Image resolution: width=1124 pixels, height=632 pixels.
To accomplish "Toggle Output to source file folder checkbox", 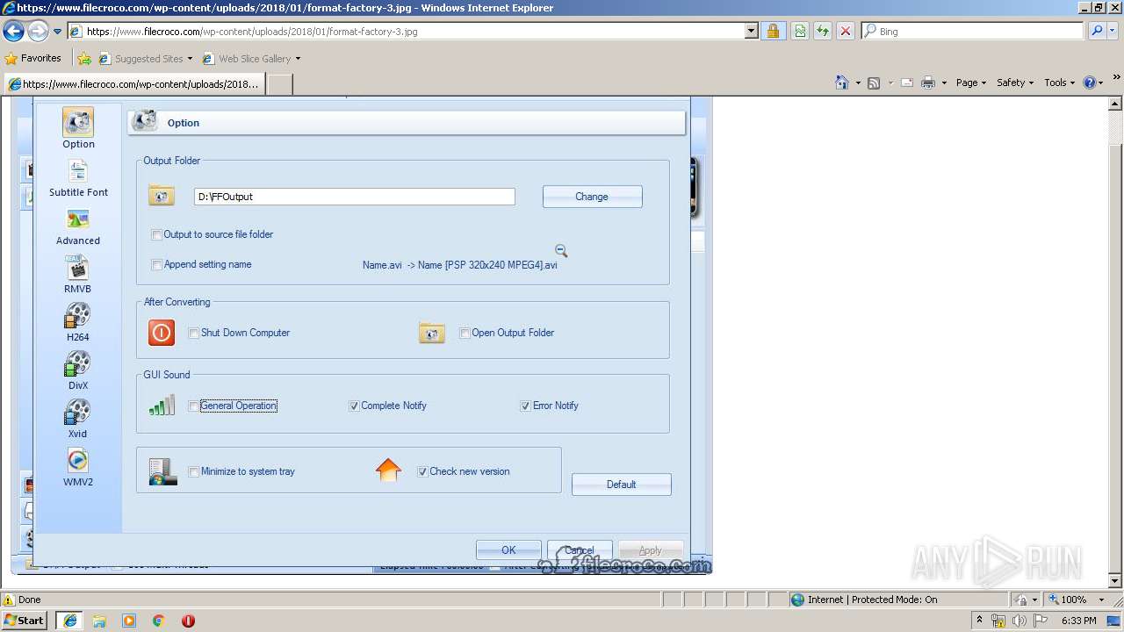I will click(156, 234).
